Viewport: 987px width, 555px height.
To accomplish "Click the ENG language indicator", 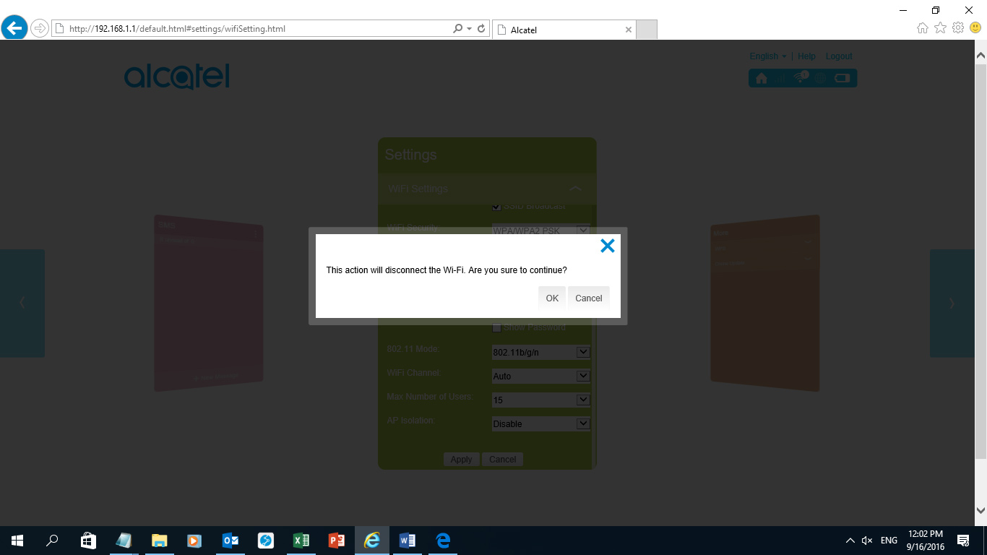I will (x=889, y=541).
